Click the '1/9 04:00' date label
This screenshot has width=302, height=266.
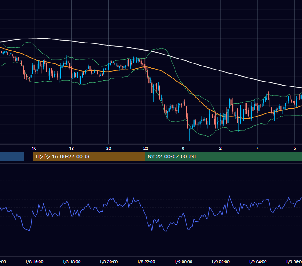(258, 262)
